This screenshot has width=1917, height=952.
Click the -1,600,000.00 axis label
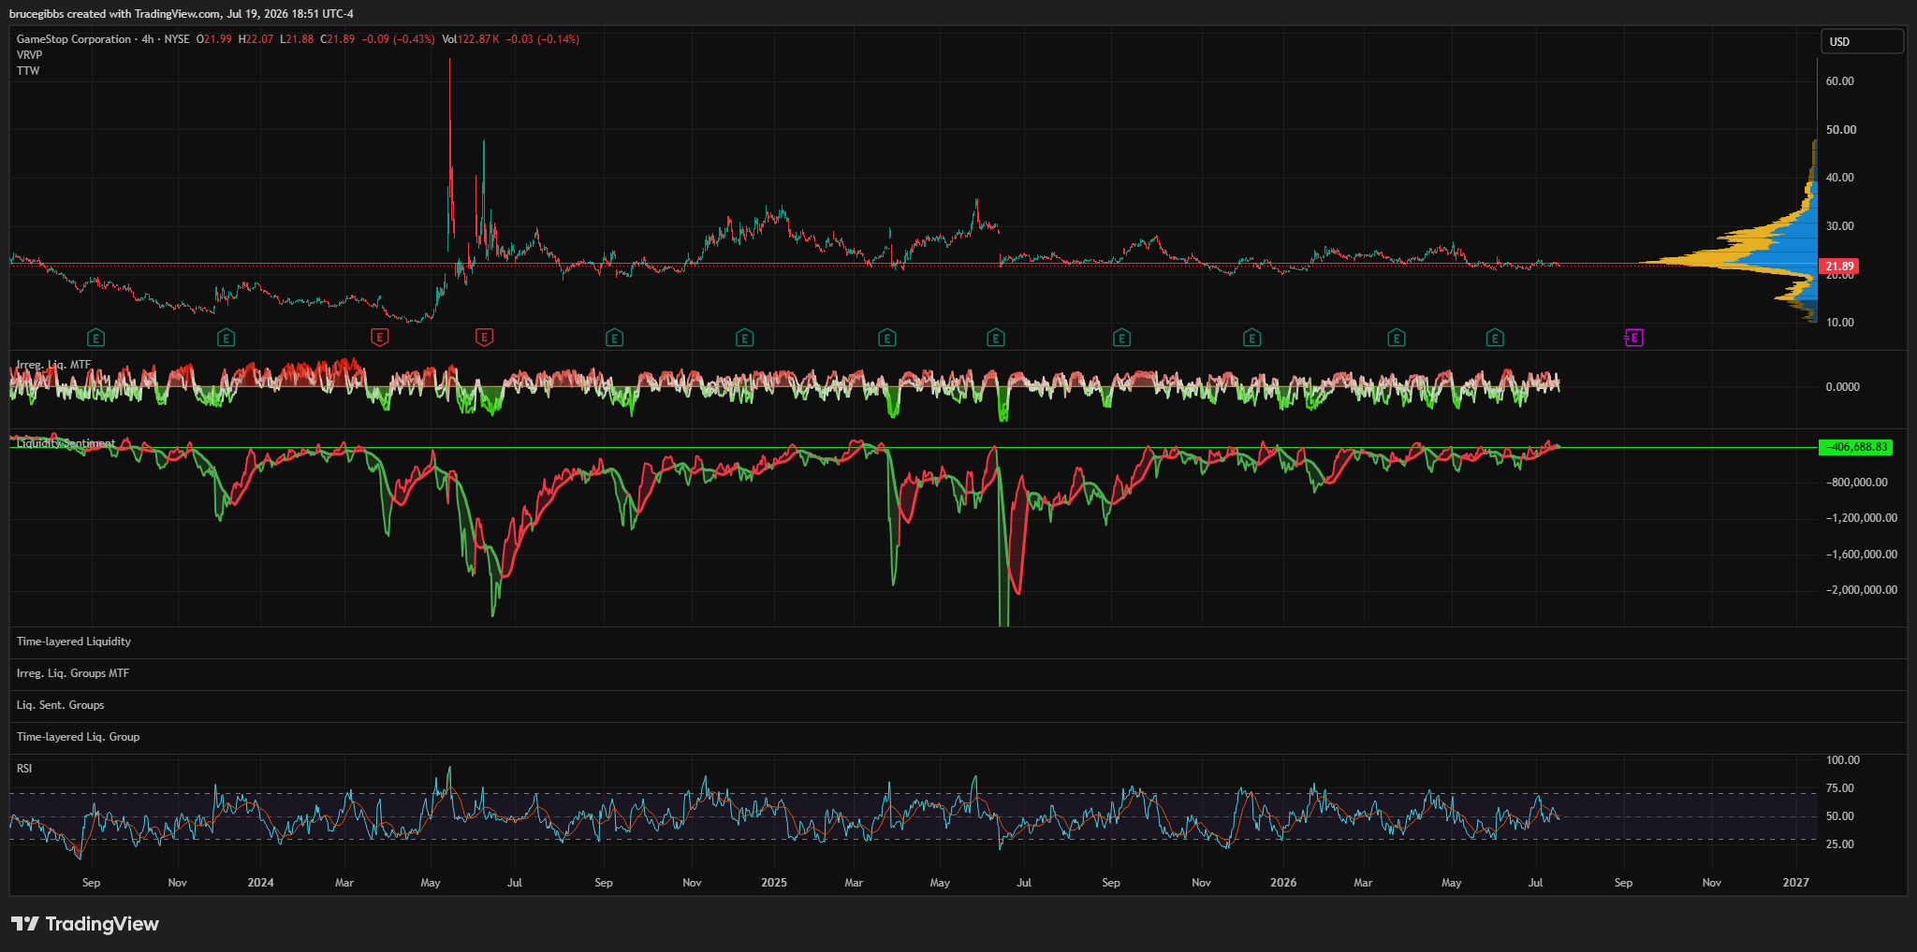(x=1862, y=555)
